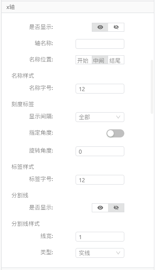This screenshot has height=270, width=156.
Task: Click the eye icon for x轴 是否显示
Action: pos(100,27)
